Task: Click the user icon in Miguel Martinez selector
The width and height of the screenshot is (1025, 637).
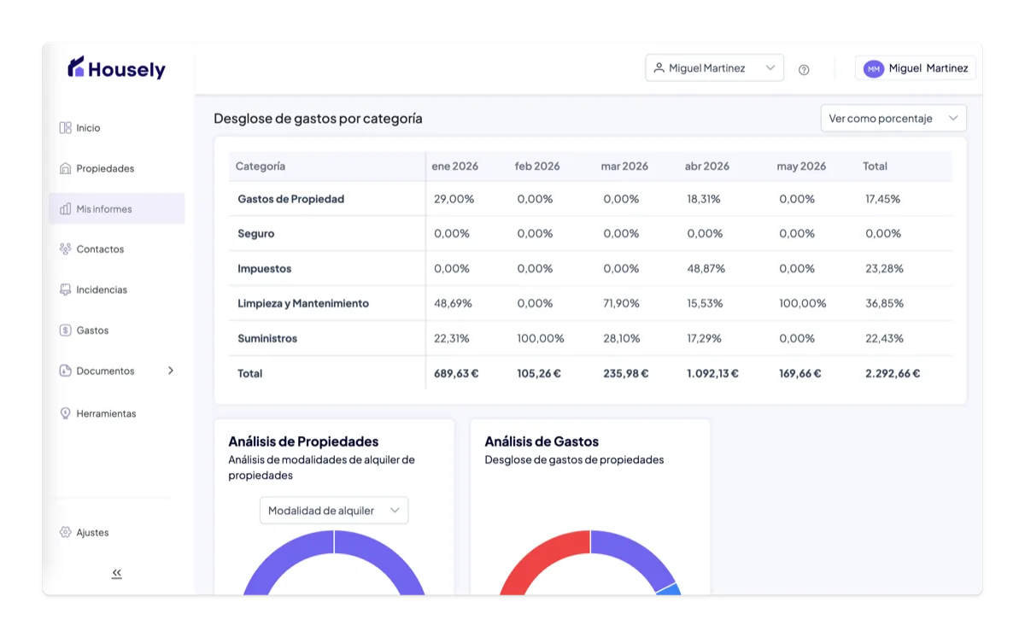Action: coord(659,67)
